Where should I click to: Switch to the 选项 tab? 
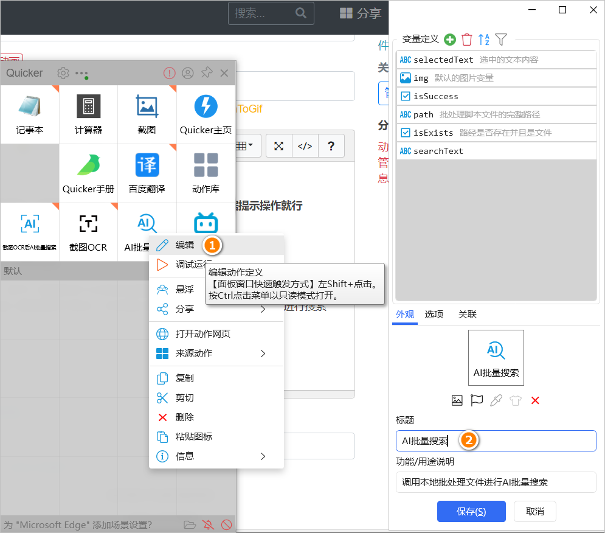[434, 315]
